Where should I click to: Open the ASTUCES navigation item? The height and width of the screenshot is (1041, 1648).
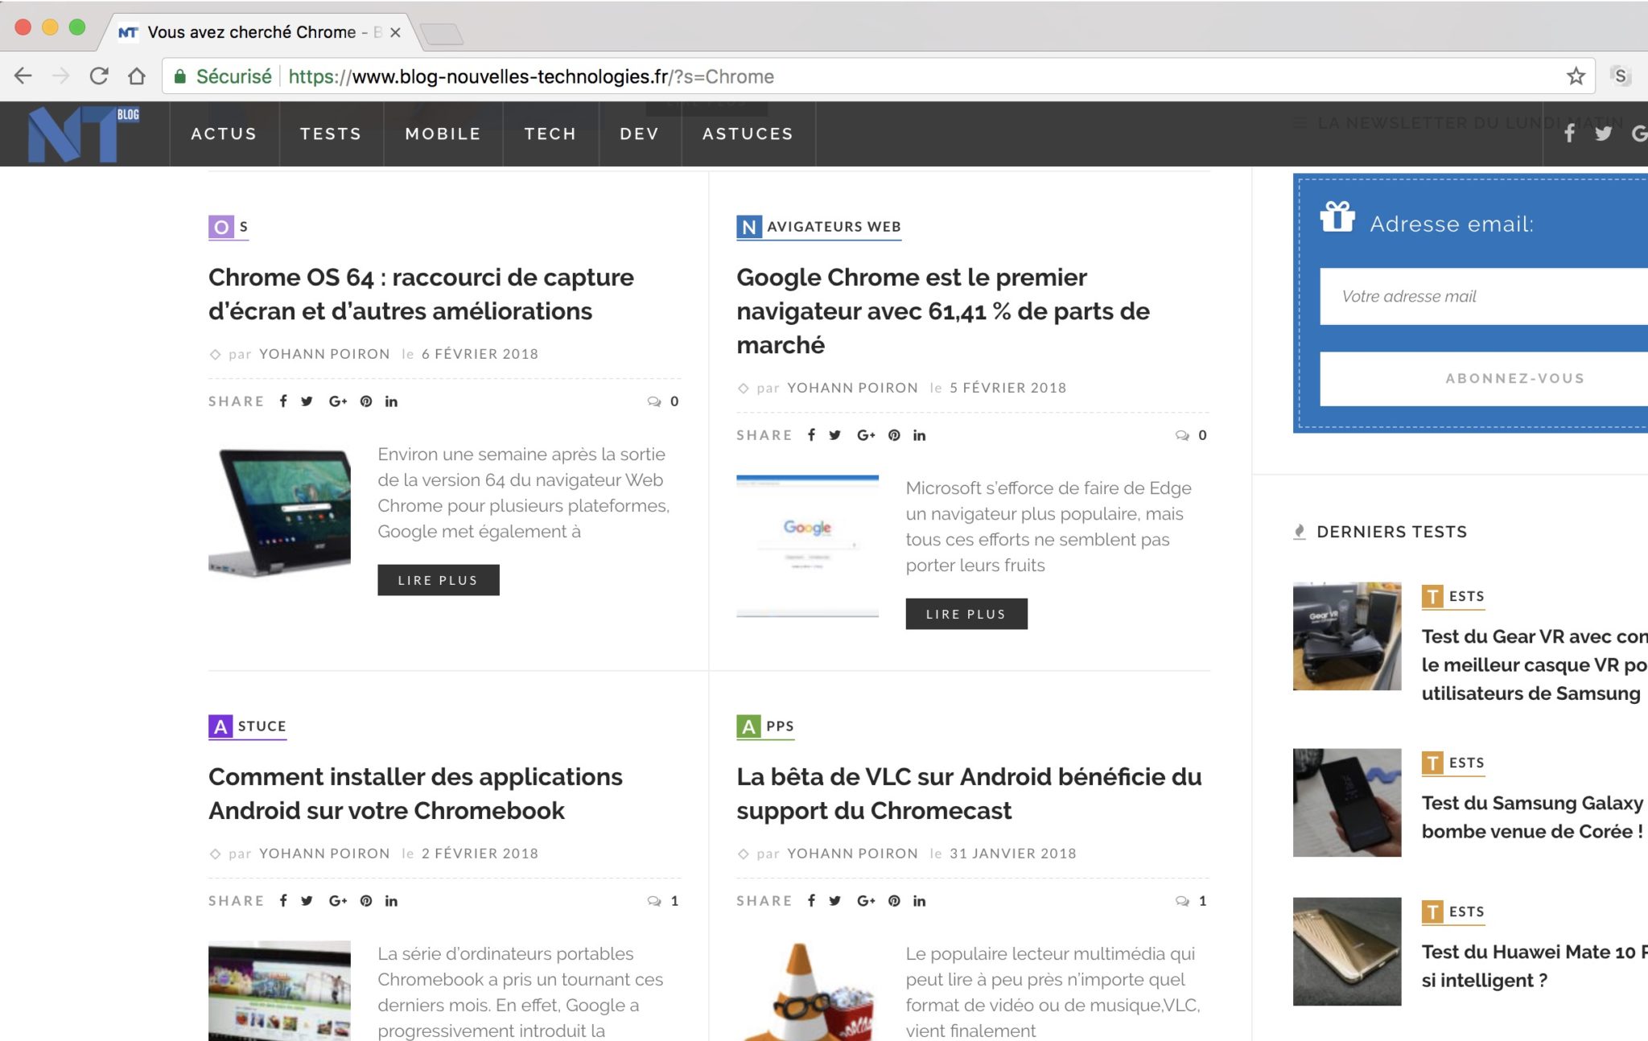tap(748, 134)
